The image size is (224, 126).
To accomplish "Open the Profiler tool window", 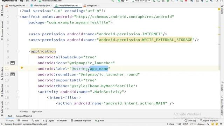I will pyautogui.click(x=62, y=120).
